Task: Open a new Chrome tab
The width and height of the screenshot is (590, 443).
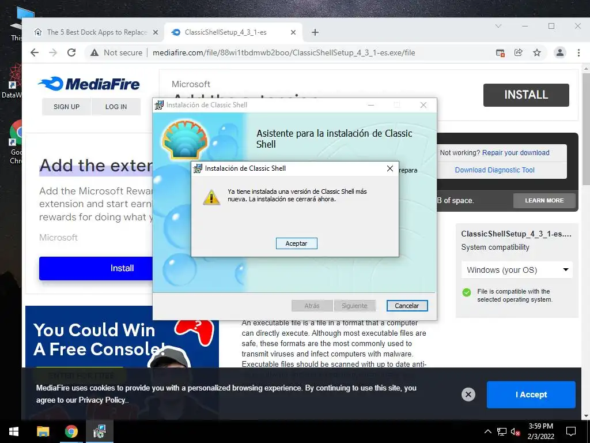Action: click(x=315, y=32)
